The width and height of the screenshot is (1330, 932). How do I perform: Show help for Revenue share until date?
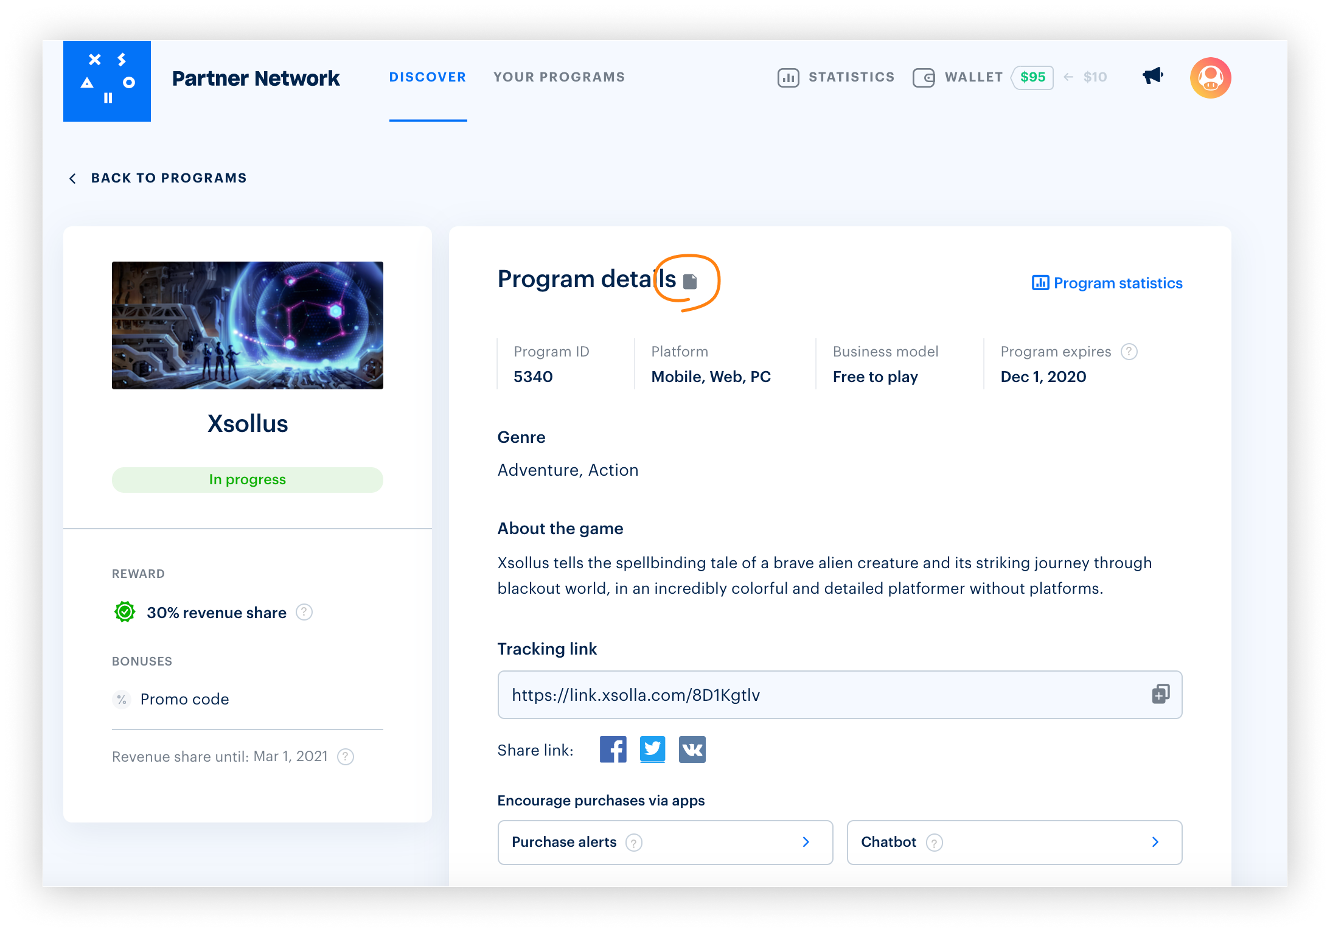346,757
